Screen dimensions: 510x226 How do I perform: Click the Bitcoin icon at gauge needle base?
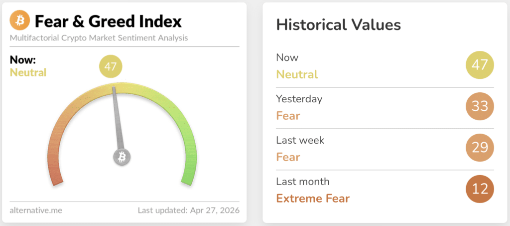click(x=121, y=158)
